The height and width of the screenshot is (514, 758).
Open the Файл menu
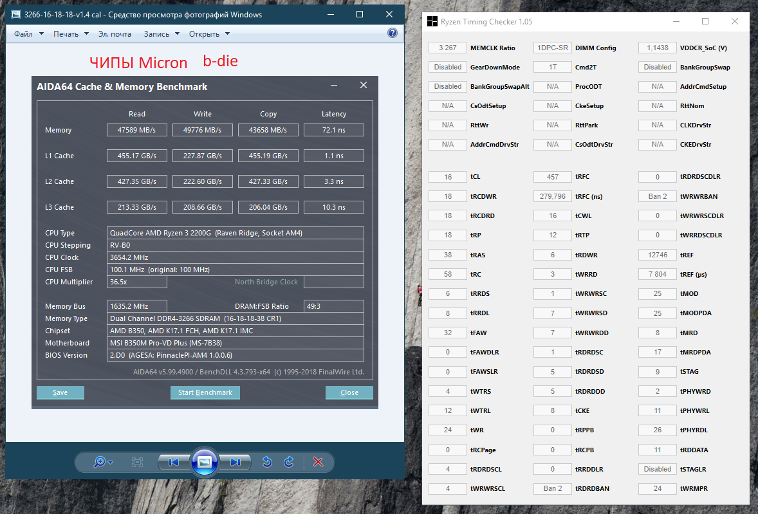(23, 34)
